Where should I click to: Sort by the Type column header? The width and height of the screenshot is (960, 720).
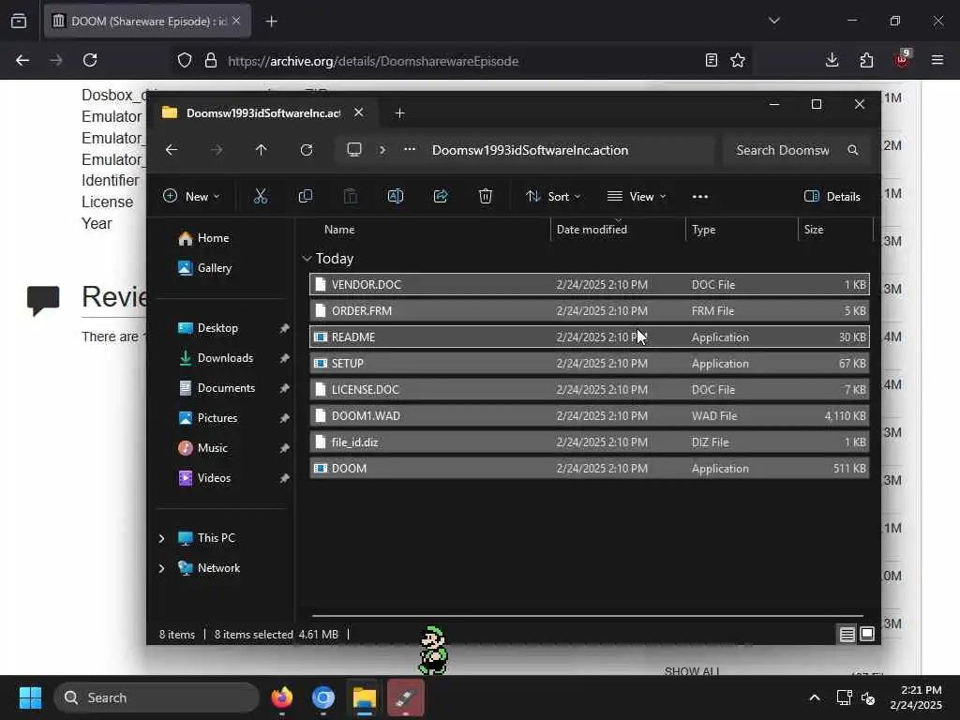703,230
